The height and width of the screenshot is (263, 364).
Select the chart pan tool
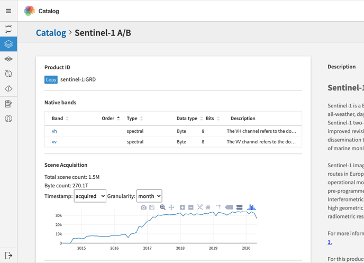(x=171, y=207)
